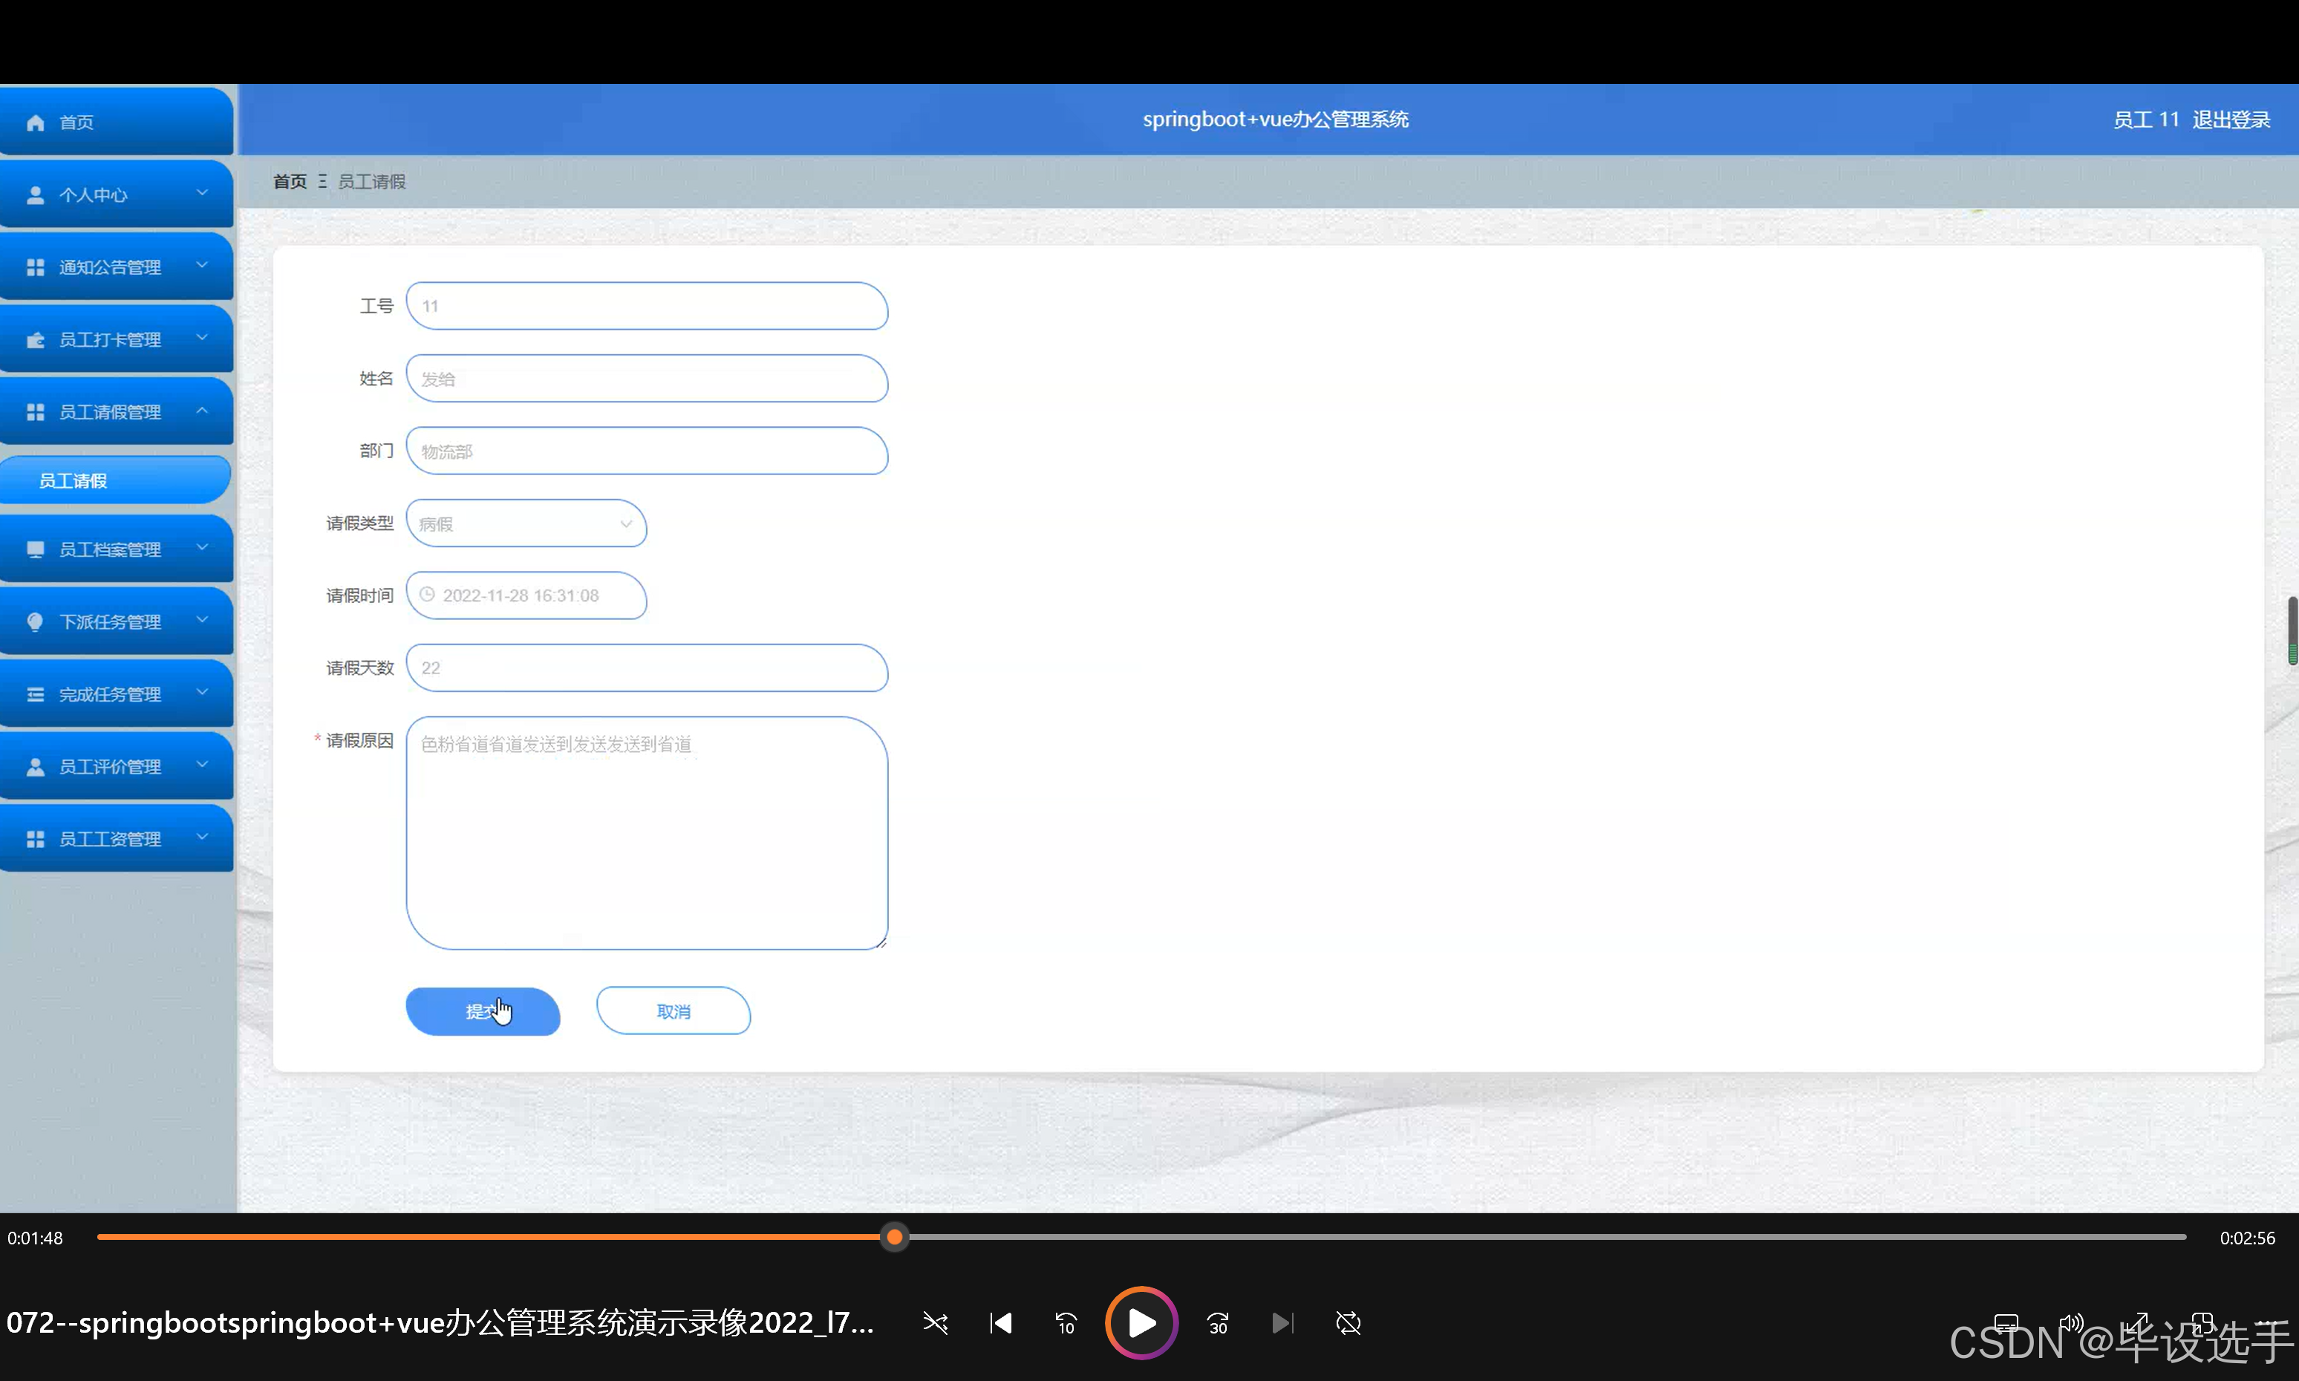
Task: Click 员工请假 in the breadcrumb
Action: [371, 181]
